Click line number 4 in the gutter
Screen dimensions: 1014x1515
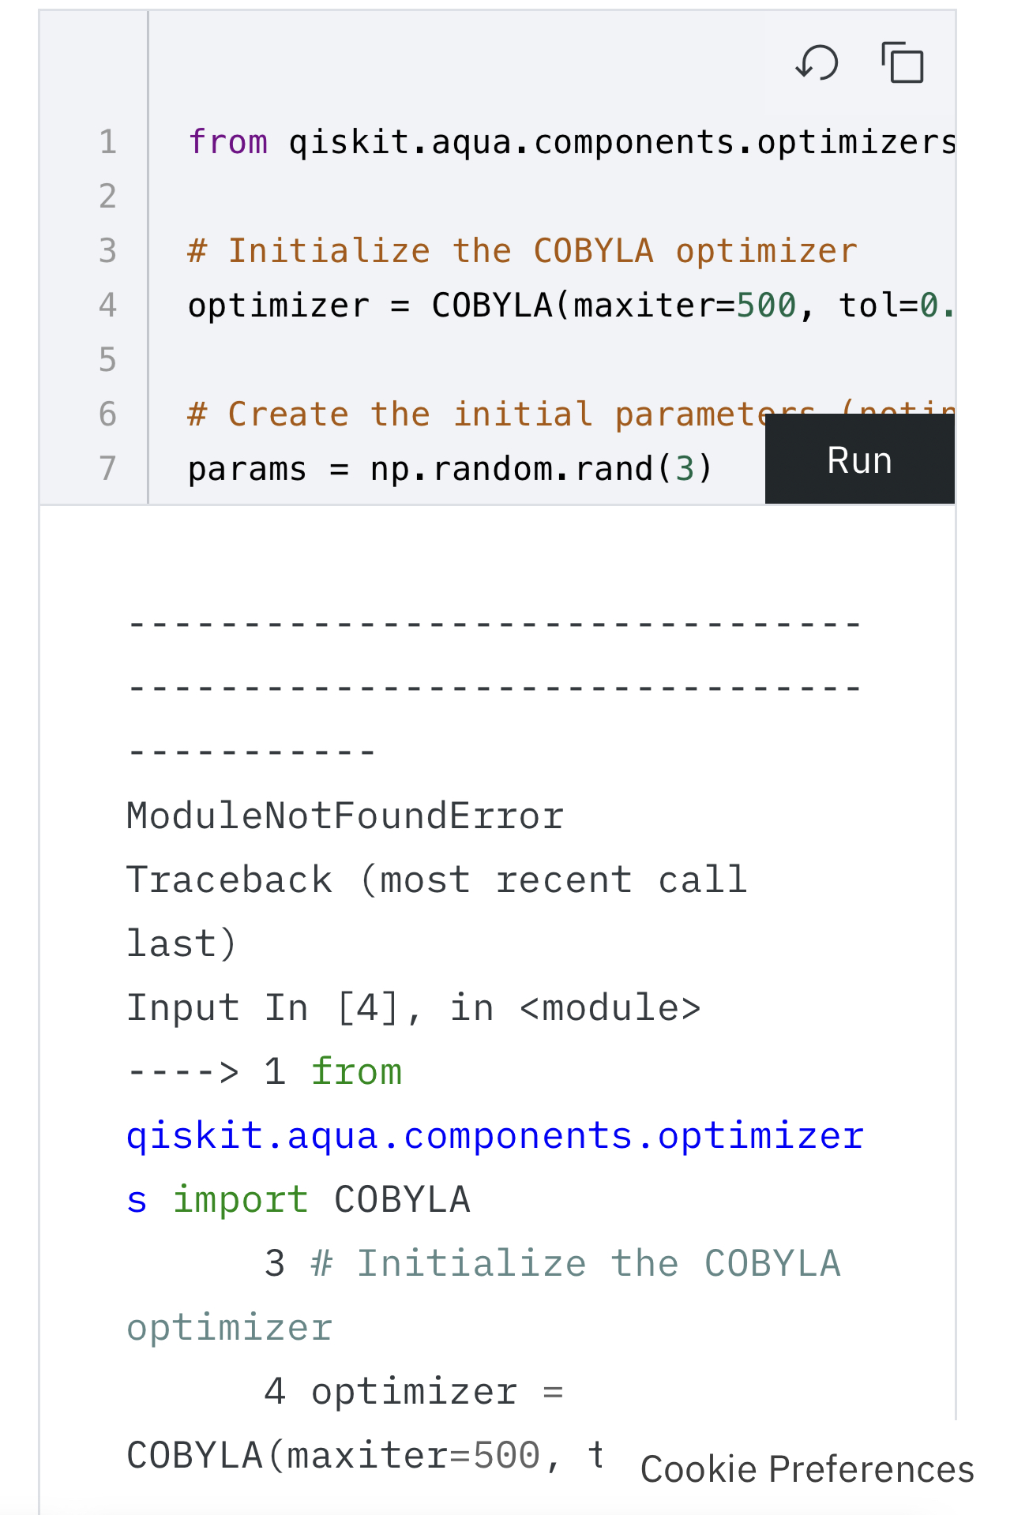tap(107, 306)
